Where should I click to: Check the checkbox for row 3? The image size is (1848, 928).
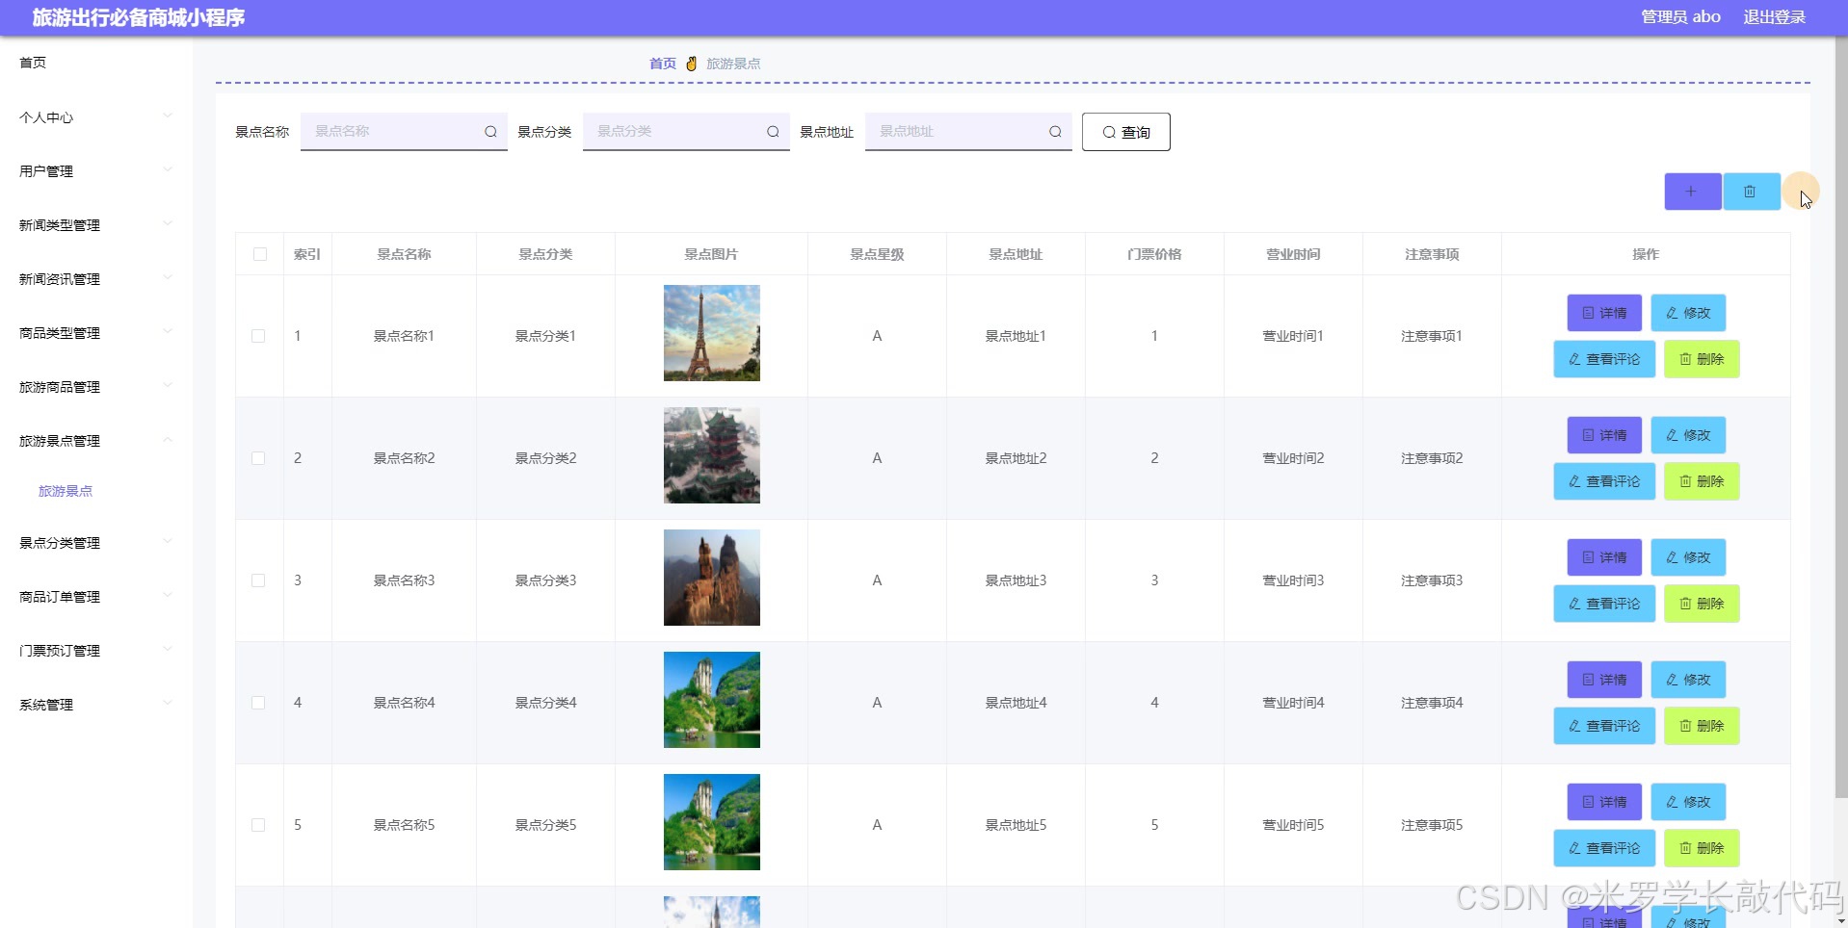pyautogui.click(x=258, y=580)
